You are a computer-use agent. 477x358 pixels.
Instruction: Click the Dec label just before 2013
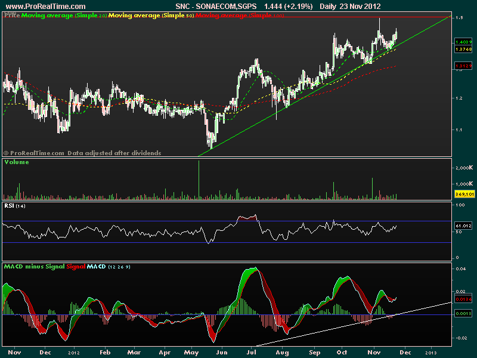pos(405,353)
